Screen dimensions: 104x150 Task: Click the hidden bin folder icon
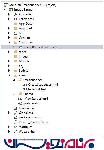click(15, 33)
